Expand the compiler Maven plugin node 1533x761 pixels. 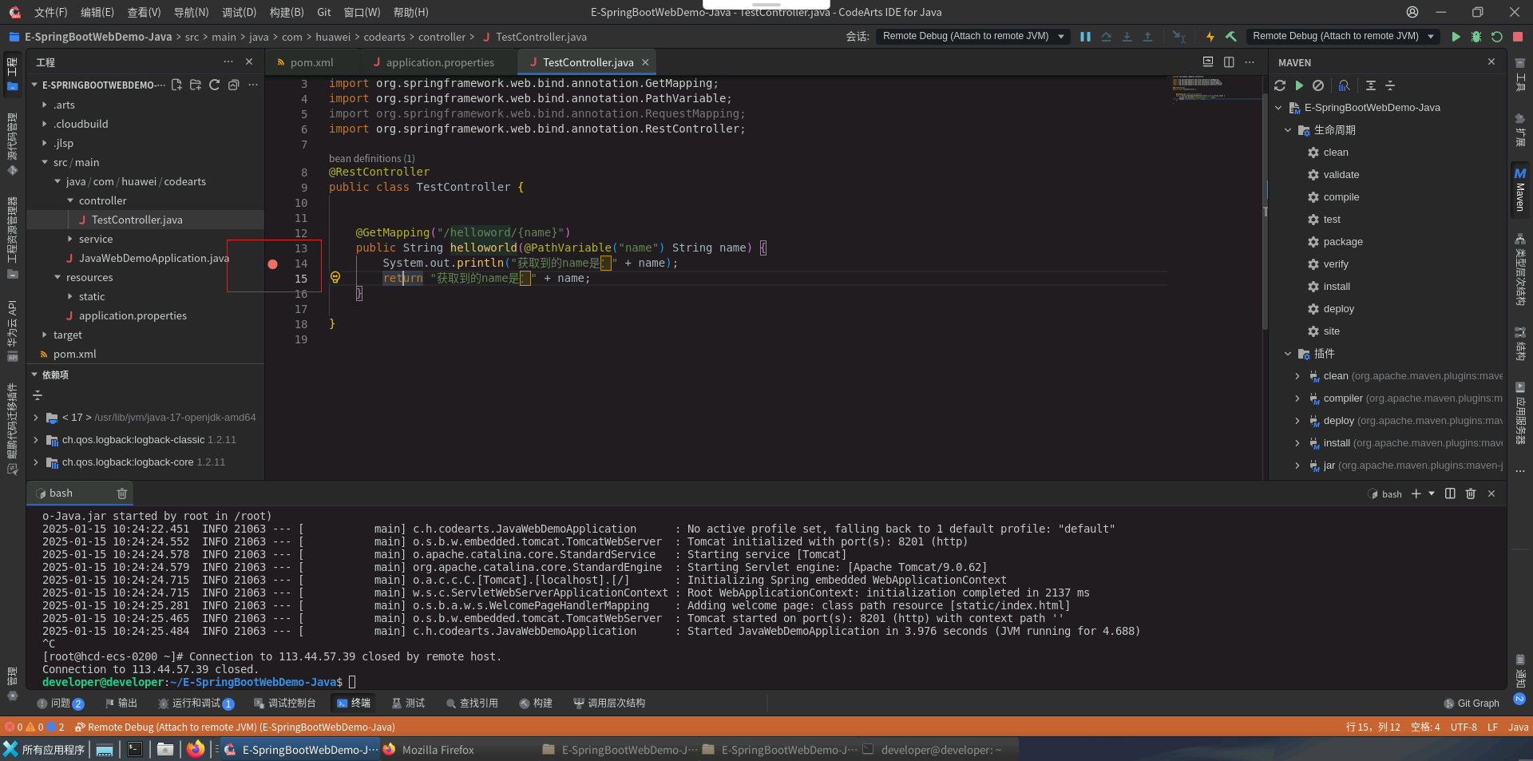point(1297,398)
